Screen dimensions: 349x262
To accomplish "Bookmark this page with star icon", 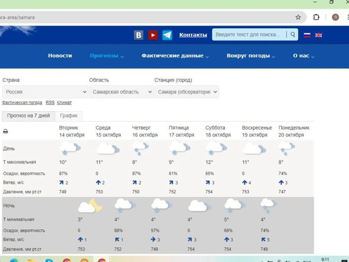I will 298,17.
